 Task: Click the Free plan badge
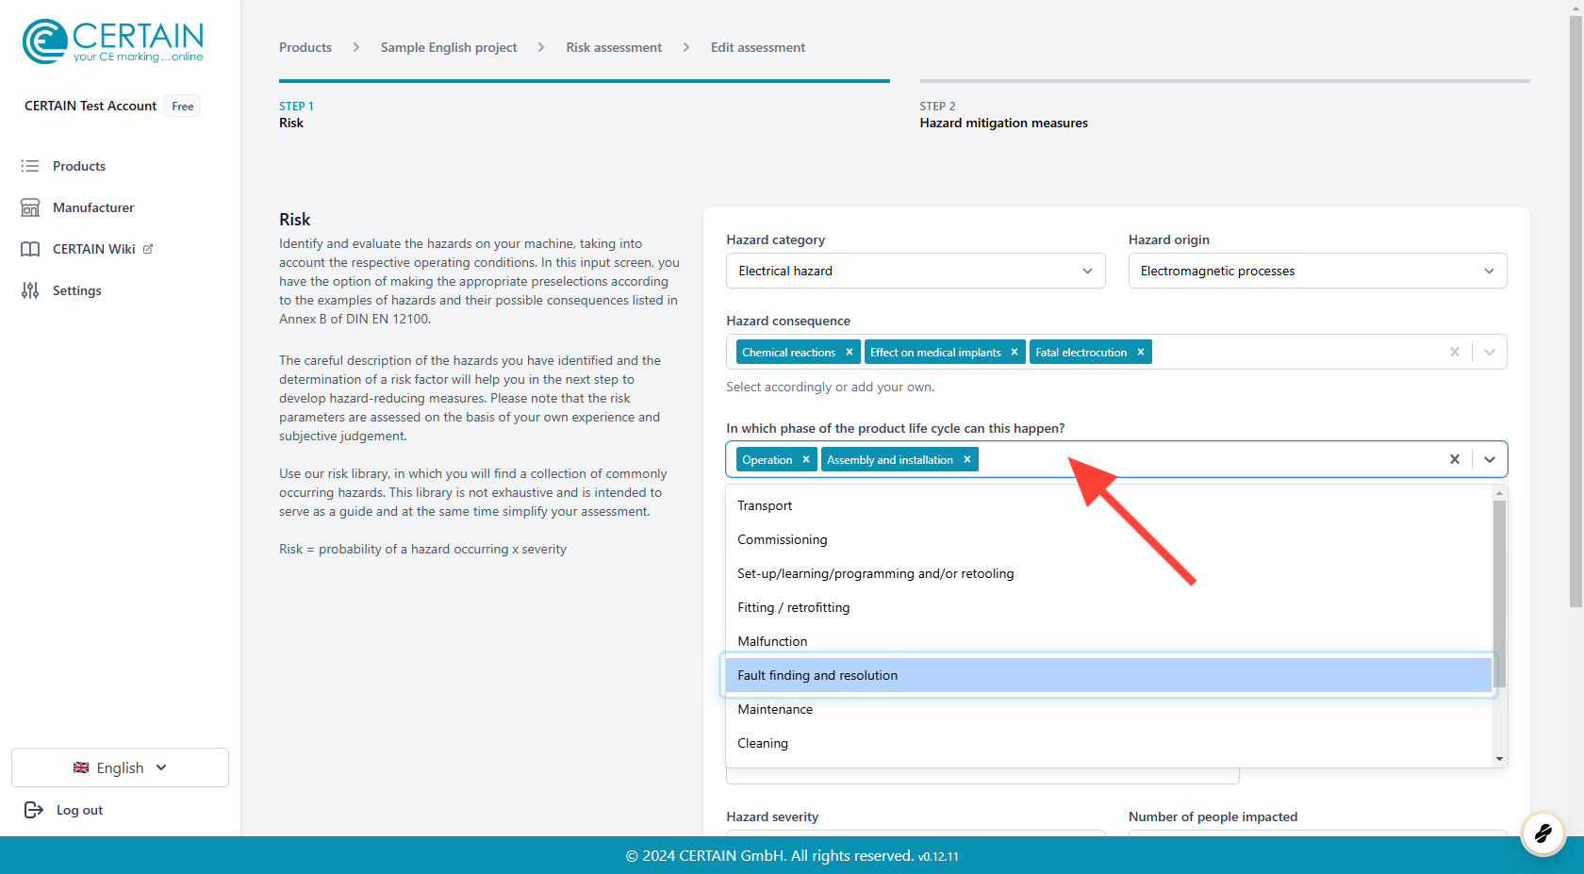tap(183, 107)
